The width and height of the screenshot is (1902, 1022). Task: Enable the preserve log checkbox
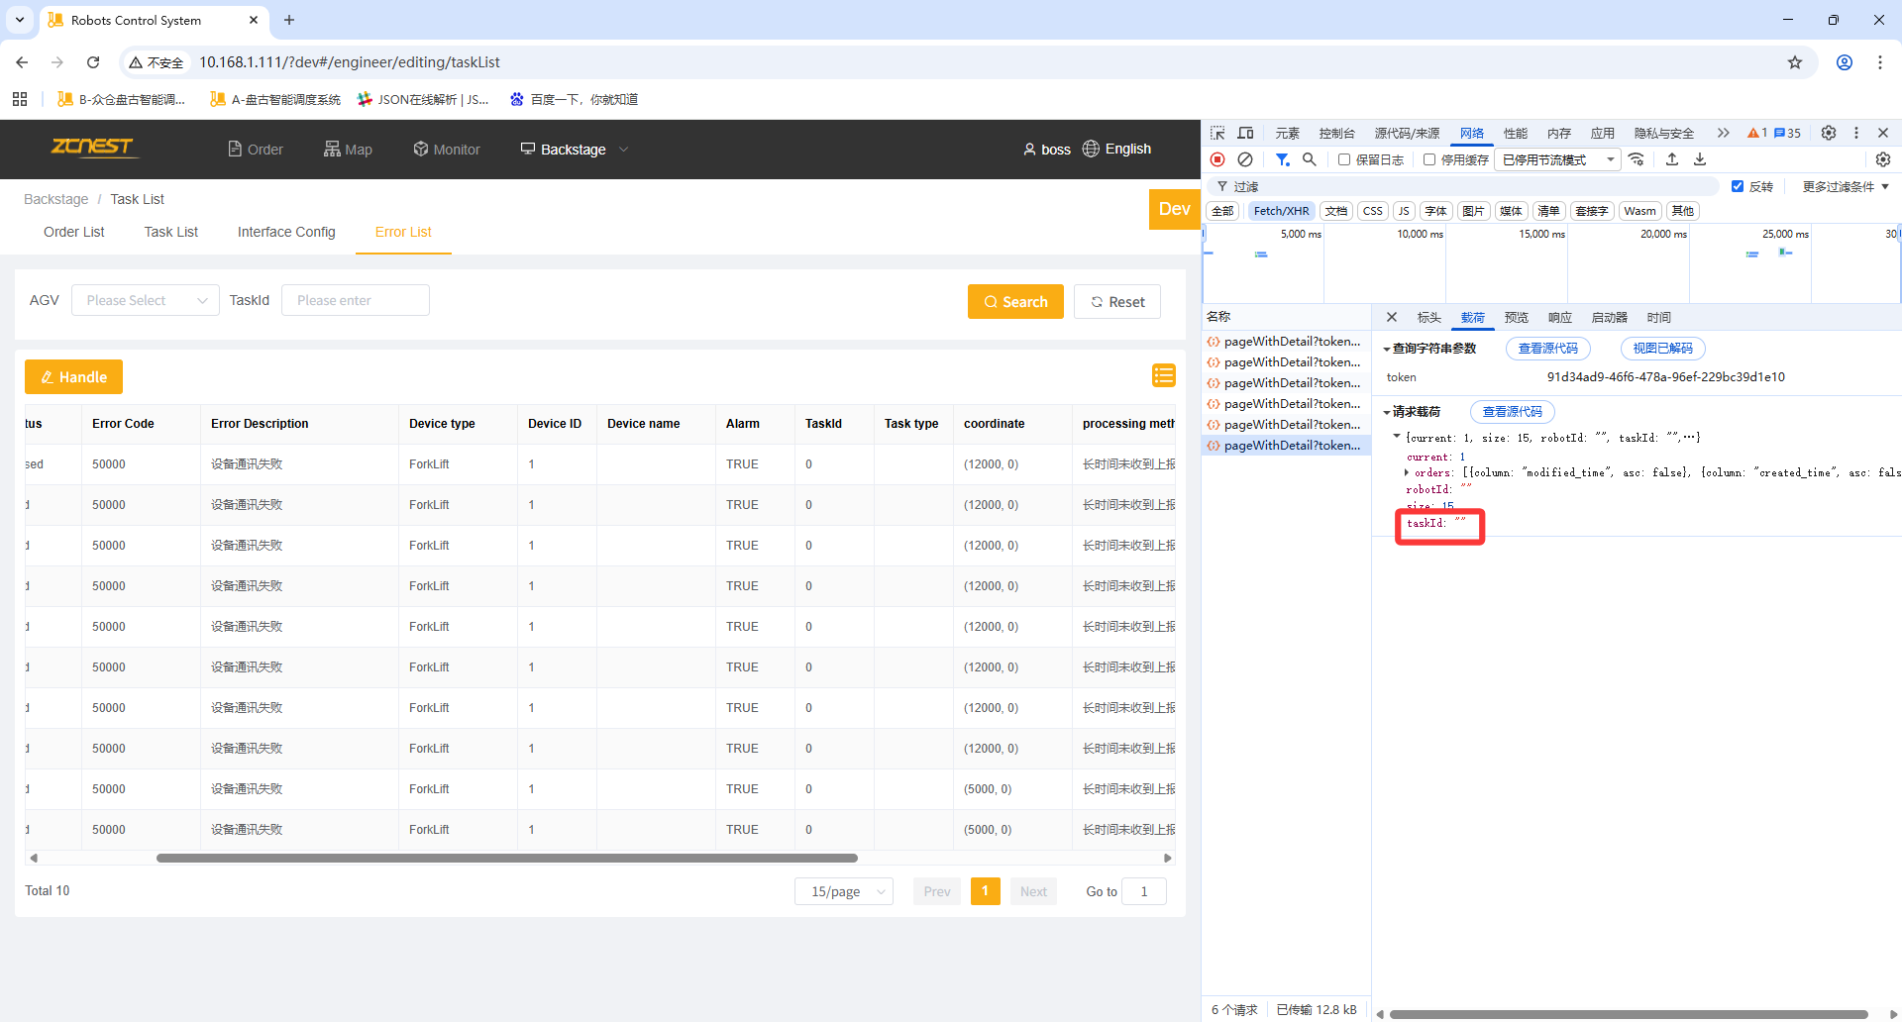pyautogui.click(x=1344, y=159)
